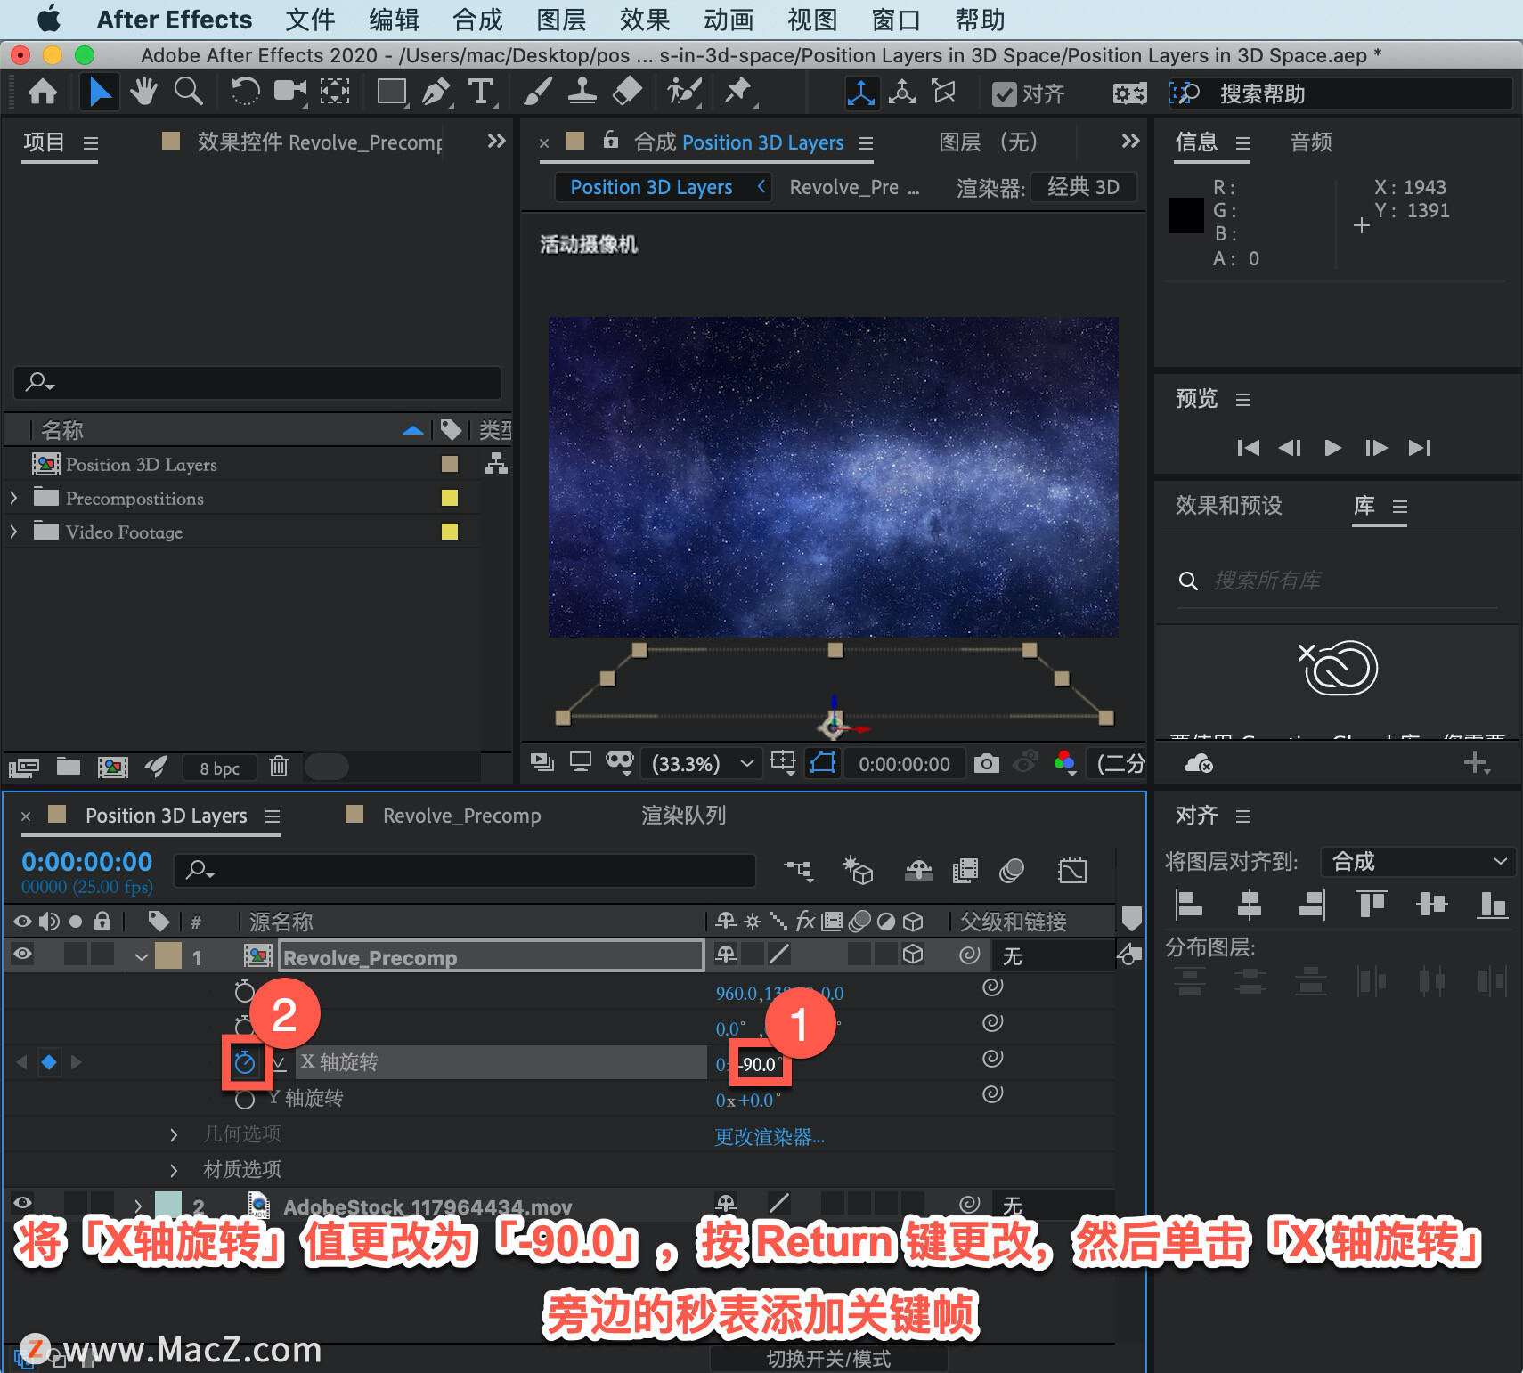Choose the Local Axis mode icon
The height and width of the screenshot is (1373, 1523).
860,93
